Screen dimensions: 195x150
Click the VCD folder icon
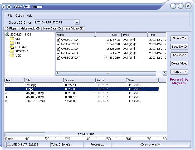click(x=12, y=56)
